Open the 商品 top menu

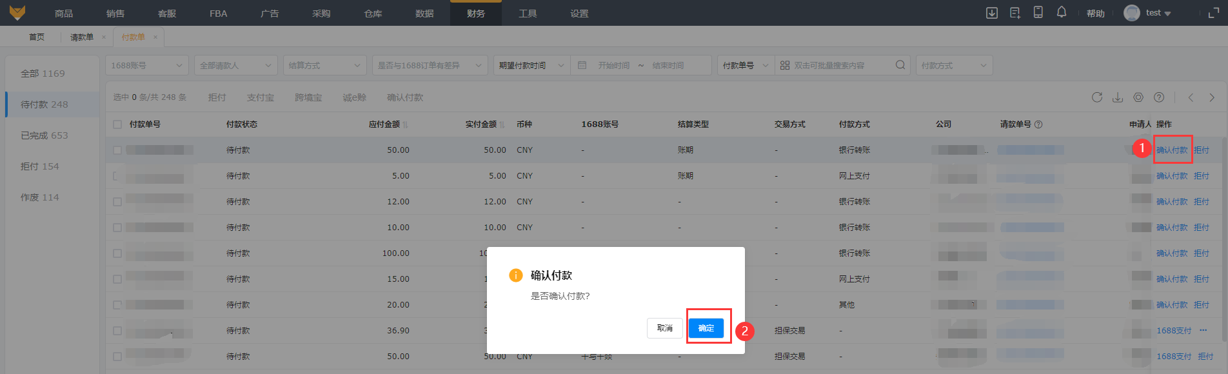[64, 13]
